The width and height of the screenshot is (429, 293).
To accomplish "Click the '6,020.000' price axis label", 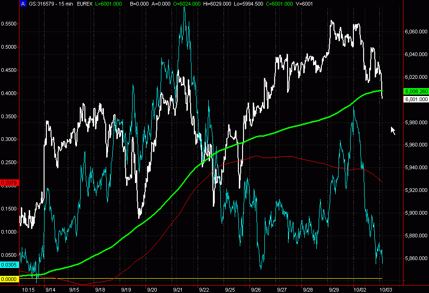I will pyautogui.click(x=416, y=77).
